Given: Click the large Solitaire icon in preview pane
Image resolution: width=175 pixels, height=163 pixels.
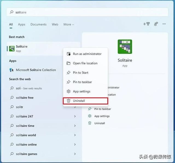Looking at the screenshot, I should (125, 47).
